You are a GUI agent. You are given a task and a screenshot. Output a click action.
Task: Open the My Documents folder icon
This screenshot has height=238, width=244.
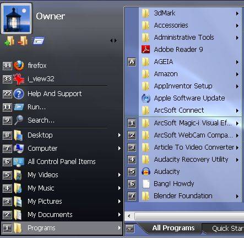18,215
